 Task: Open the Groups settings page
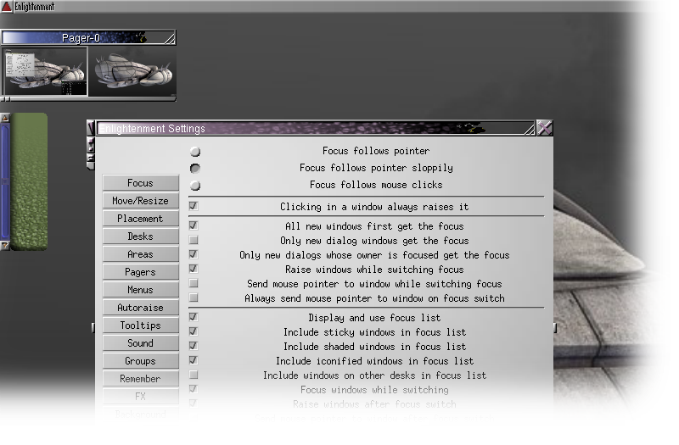click(140, 361)
